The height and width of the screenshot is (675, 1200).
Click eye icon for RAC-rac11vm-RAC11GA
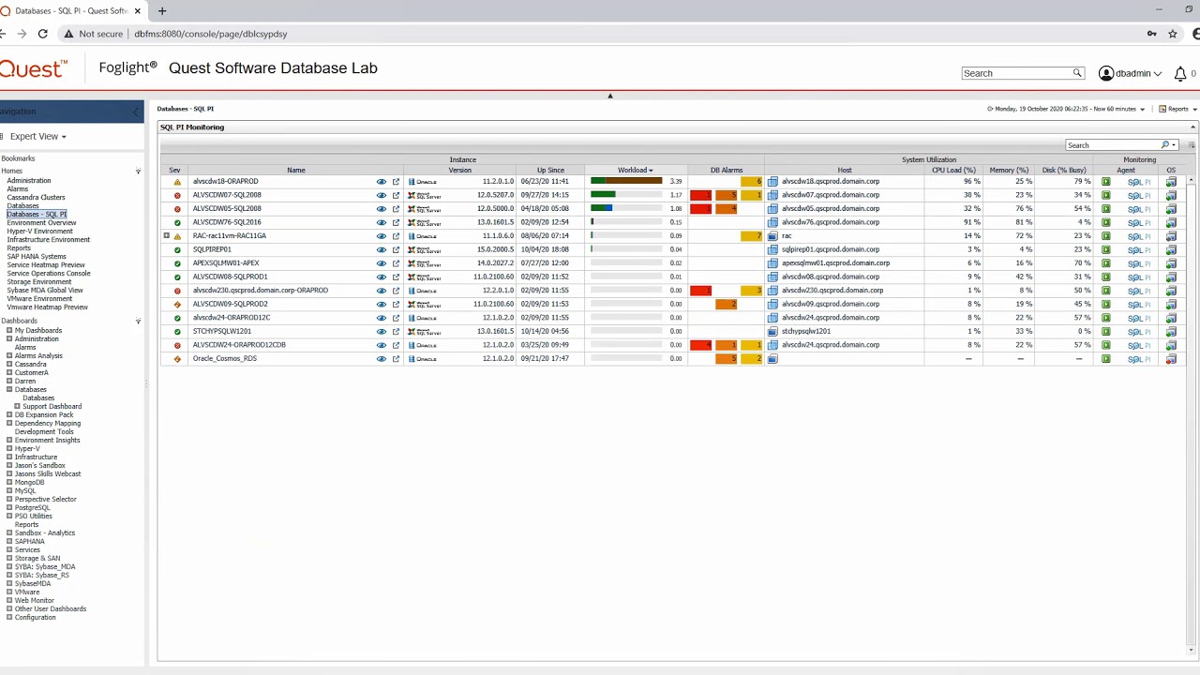click(x=382, y=236)
